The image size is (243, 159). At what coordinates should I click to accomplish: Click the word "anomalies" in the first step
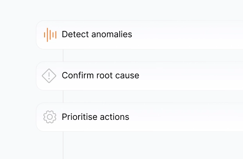tap(112, 34)
